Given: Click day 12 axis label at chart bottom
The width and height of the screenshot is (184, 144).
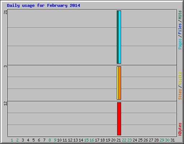Looking at the screenshot, I should point(70,140).
